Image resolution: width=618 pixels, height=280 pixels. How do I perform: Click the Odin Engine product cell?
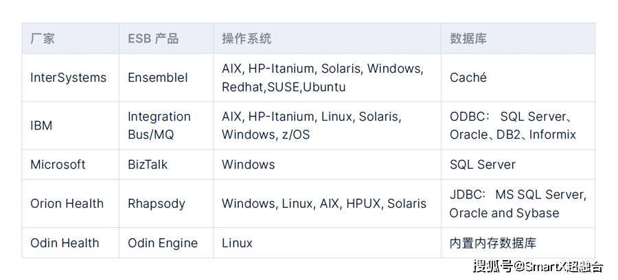click(166, 243)
